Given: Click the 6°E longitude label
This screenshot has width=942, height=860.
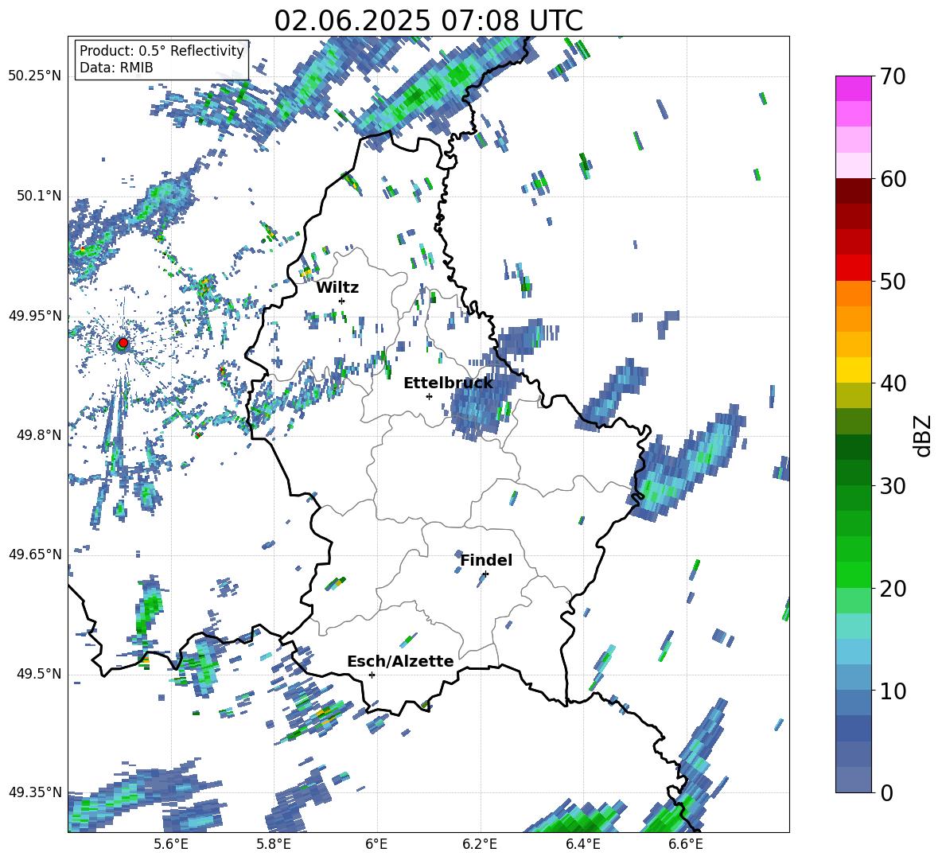Looking at the screenshot, I should point(376,844).
